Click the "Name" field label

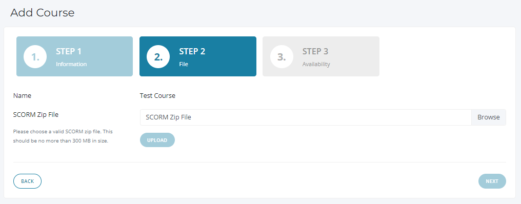(22, 96)
